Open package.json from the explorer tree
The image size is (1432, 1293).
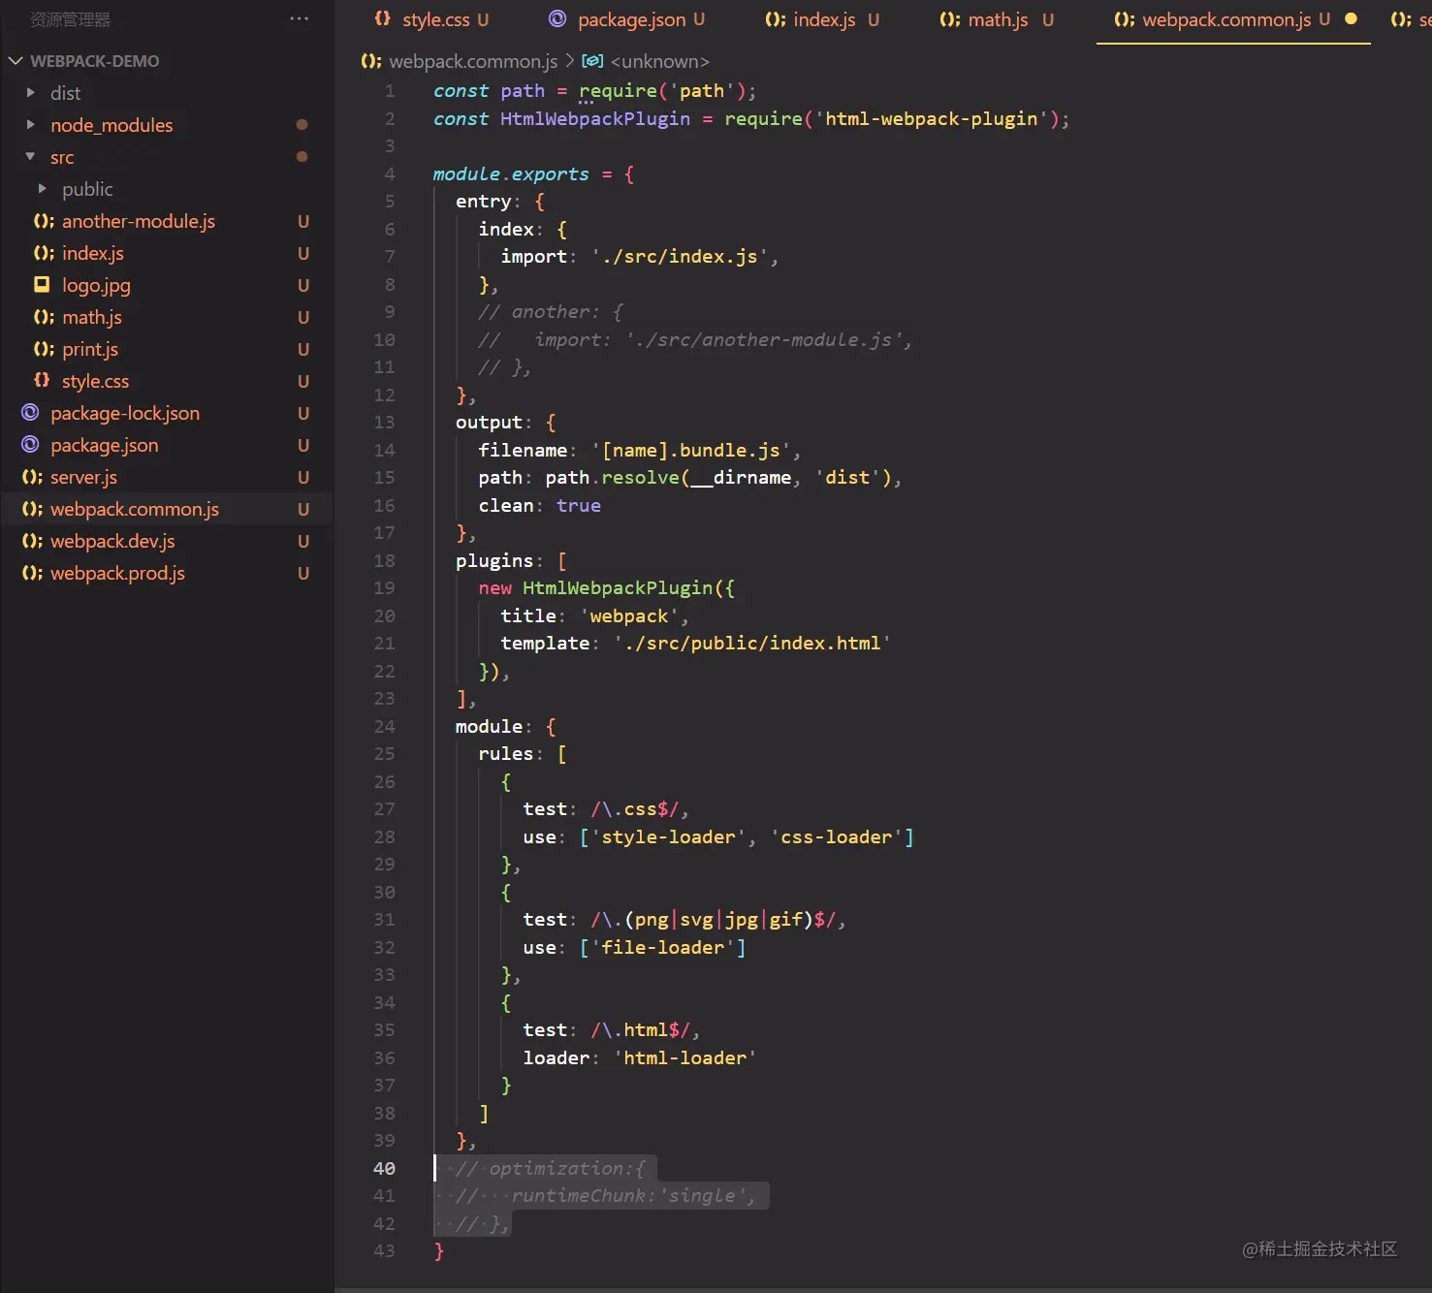[105, 445]
